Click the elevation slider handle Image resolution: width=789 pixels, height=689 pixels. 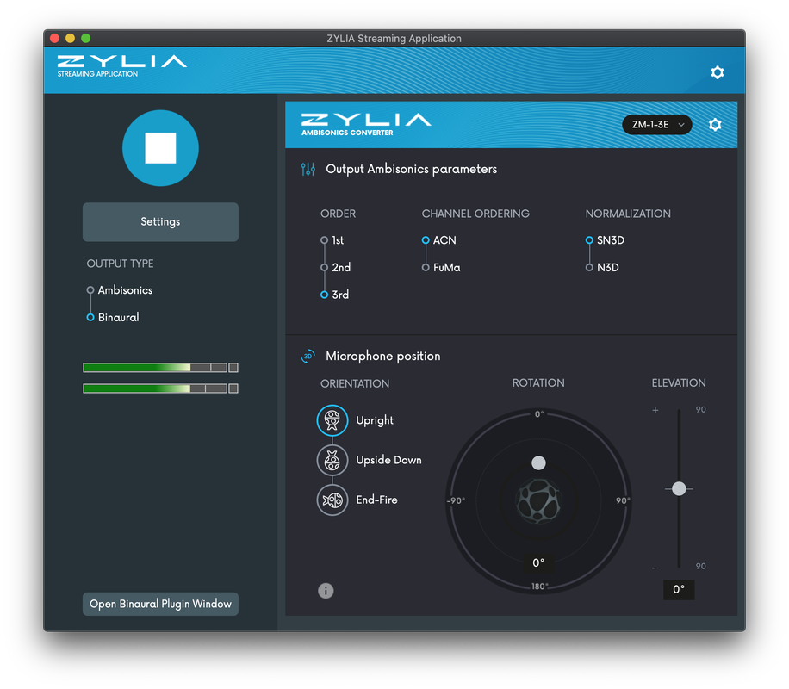679,488
